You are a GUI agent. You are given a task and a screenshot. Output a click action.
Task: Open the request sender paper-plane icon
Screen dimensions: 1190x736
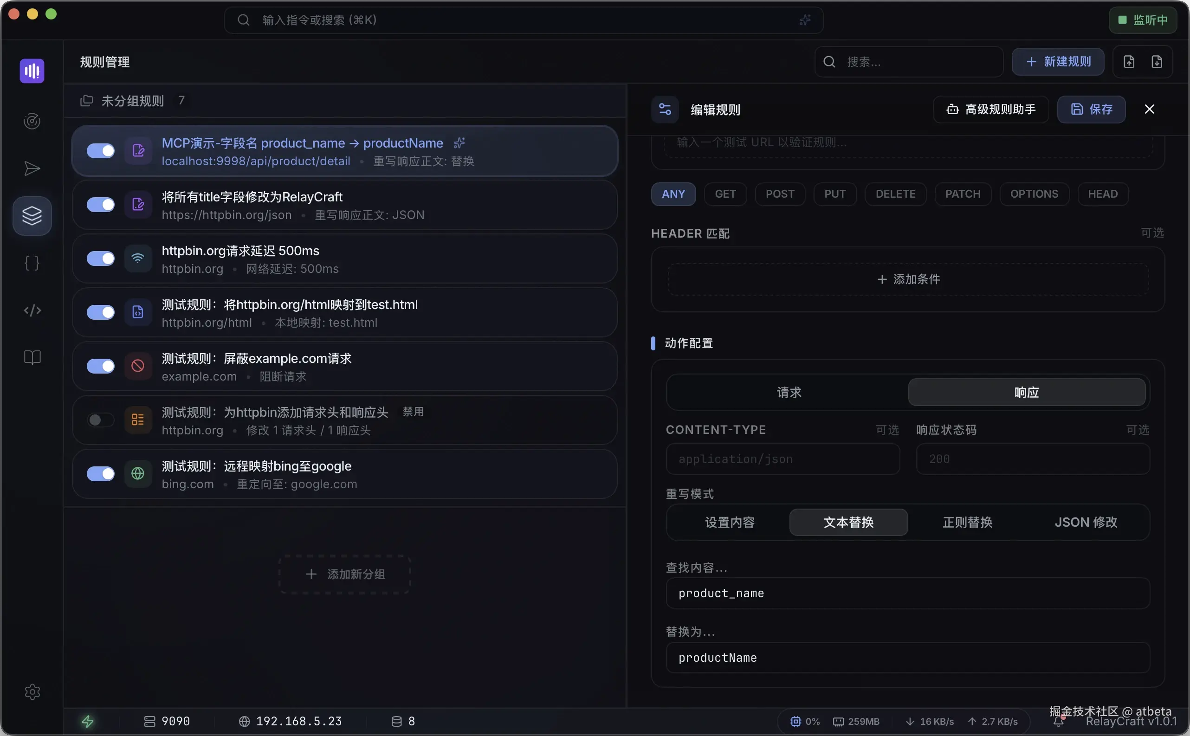tap(32, 168)
